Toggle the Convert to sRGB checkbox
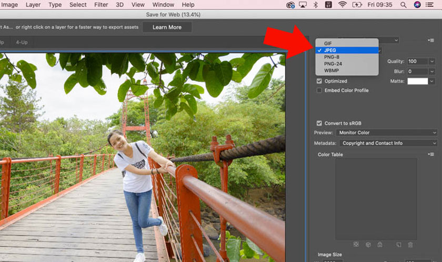The height and width of the screenshot is (262, 442). coord(319,123)
